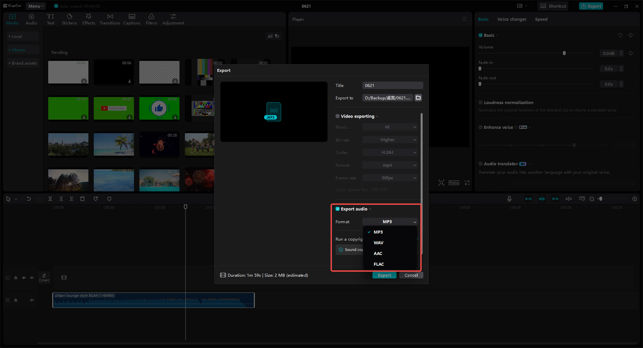Image resolution: width=643 pixels, height=348 pixels.
Task: Click Export button in Export dialog
Action: 384,275
